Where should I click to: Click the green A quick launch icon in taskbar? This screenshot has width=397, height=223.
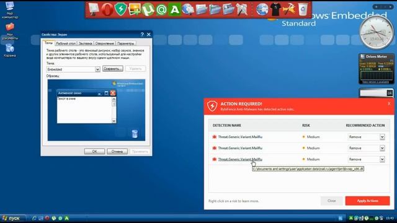[x=66, y=218]
